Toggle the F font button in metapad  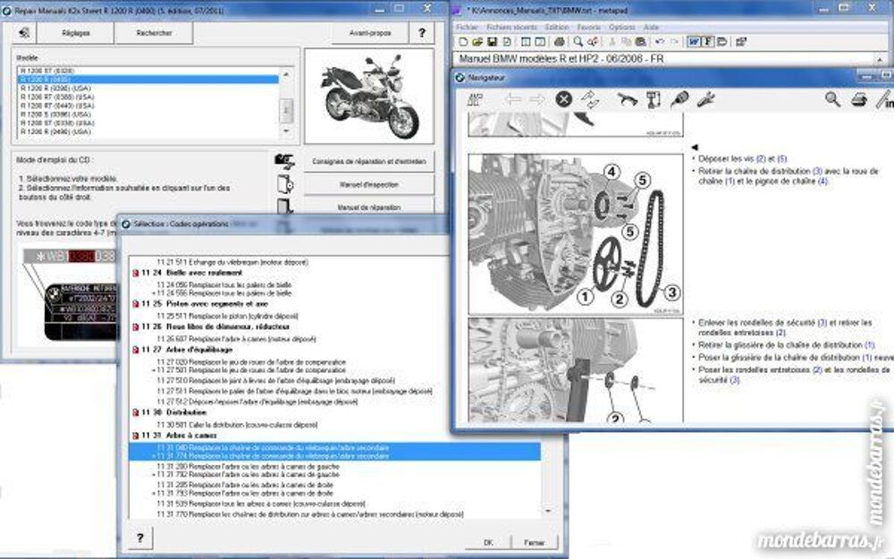(707, 42)
